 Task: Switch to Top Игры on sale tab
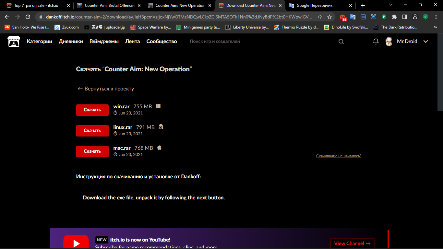[x=38, y=6]
